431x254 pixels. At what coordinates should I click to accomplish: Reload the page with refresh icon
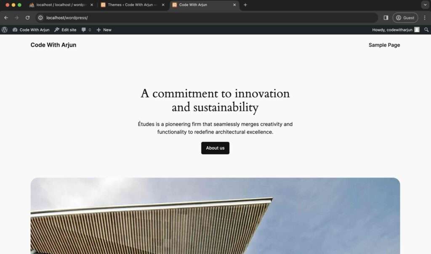(x=27, y=18)
